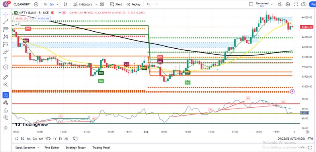
Task: Toggle stay in drawing mode
Action: 6,103
